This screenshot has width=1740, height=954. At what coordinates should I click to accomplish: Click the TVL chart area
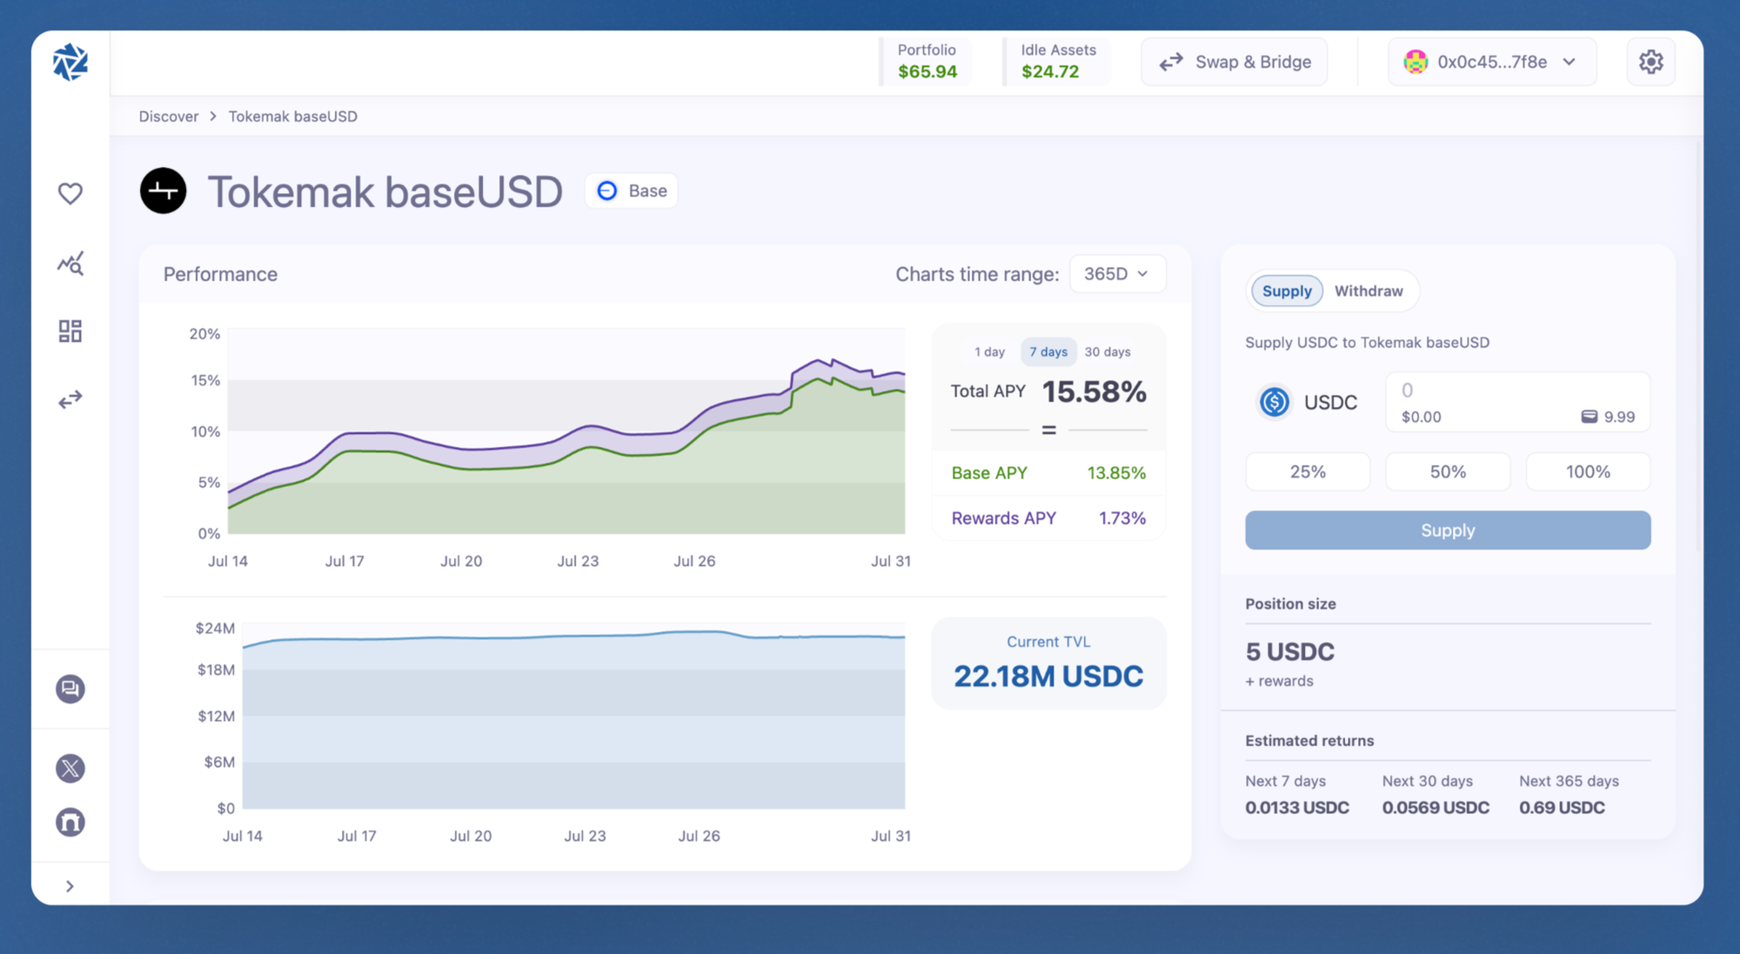[573, 715]
